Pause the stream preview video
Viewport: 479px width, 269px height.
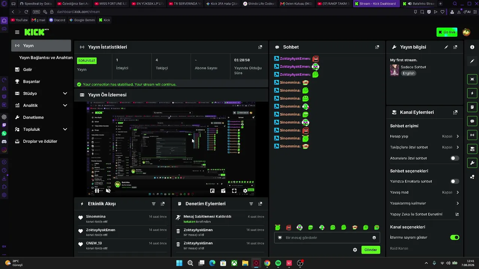pos(97,191)
